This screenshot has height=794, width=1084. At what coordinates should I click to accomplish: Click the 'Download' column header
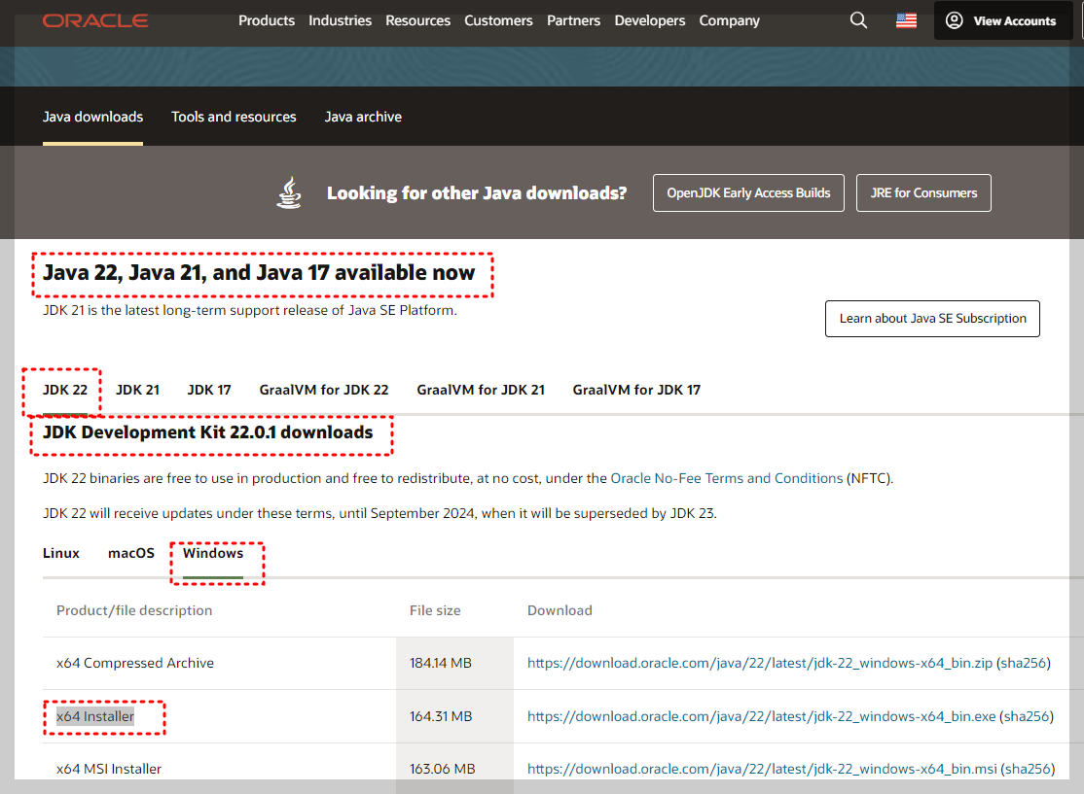click(x=560, y=610)
